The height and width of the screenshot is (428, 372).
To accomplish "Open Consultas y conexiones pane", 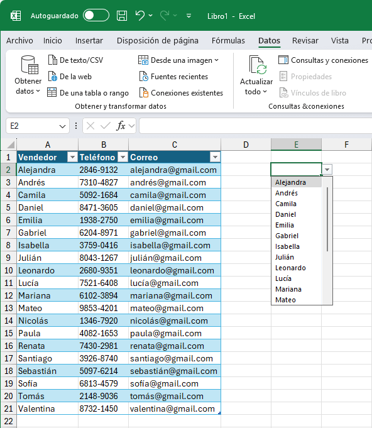I will pos(323,60).
